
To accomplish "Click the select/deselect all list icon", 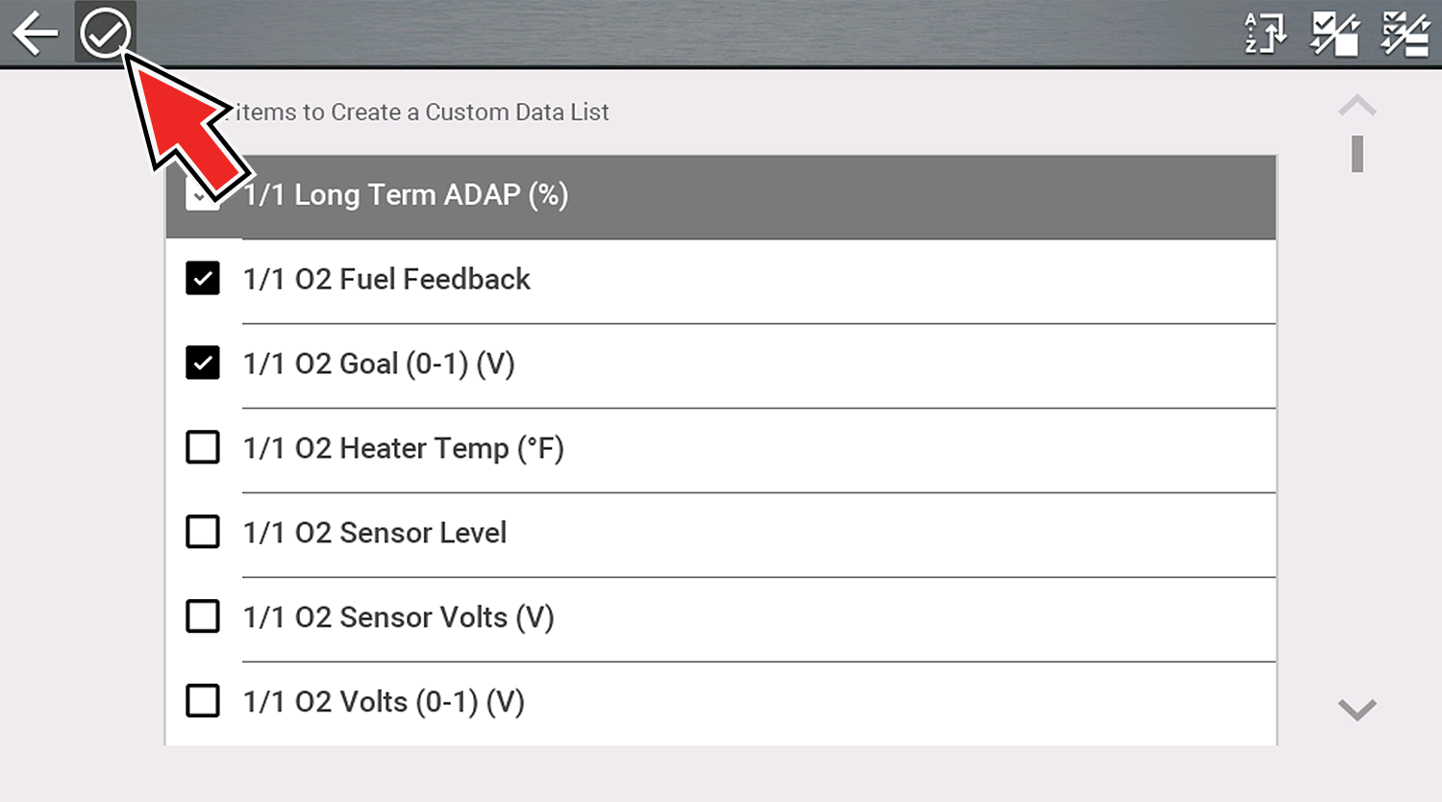I will pyautogui.click(x=1405, y=34).
